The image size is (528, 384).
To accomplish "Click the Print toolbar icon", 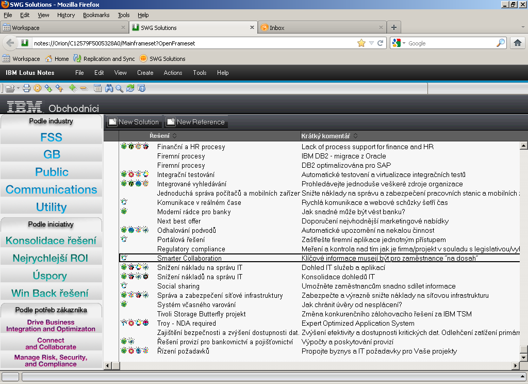I will 27,88.
